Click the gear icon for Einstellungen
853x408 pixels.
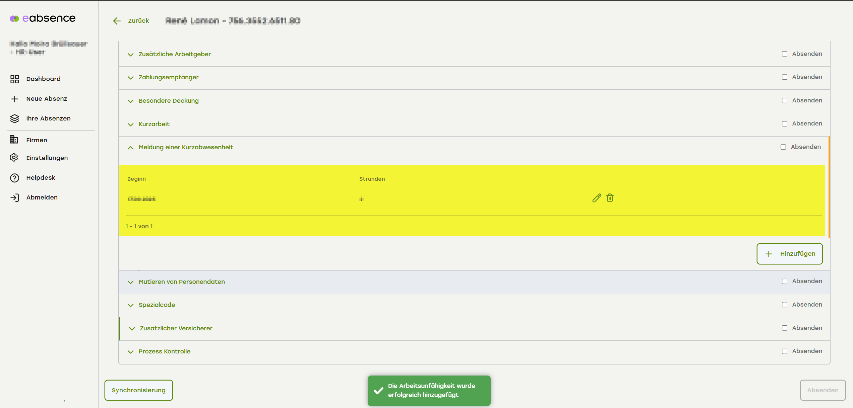click(14, 158)
